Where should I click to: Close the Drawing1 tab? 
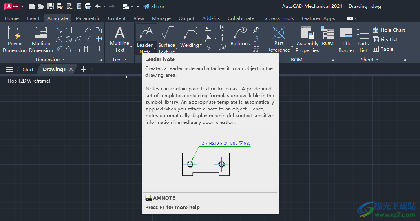(71, 69)
